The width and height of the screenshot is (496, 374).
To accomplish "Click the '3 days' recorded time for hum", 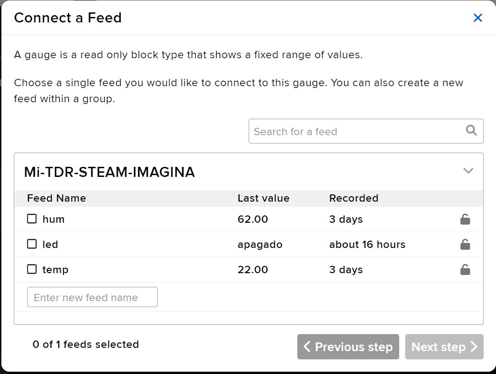I will click(x=346, y=219).
